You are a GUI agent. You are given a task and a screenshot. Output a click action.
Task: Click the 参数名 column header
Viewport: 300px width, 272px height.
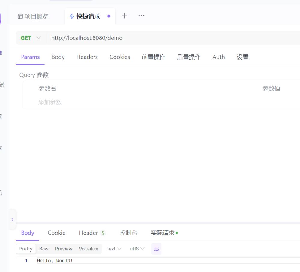47,88
